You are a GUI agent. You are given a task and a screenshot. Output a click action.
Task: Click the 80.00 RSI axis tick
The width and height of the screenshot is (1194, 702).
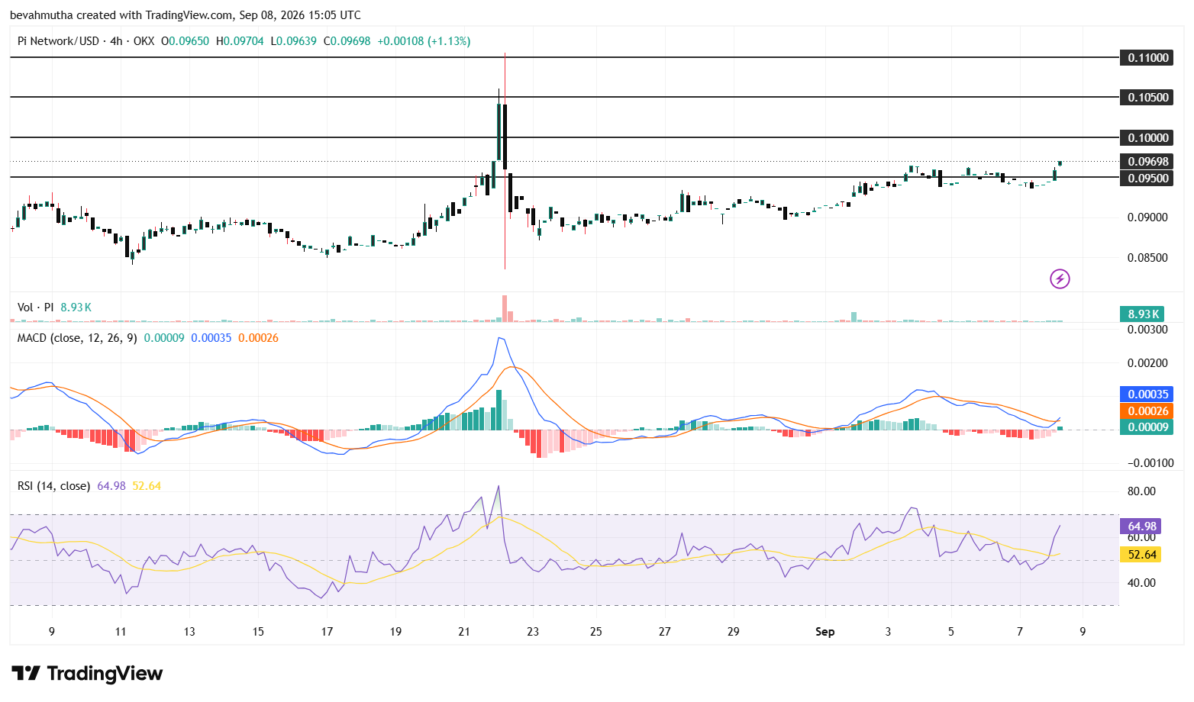pyautogui.click(x=1141, y=491)
